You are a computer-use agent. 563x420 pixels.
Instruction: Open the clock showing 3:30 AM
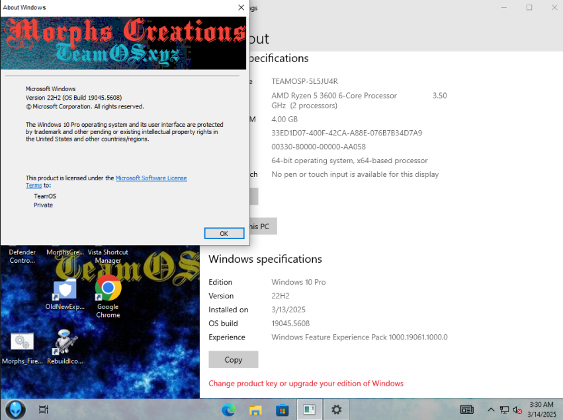[x=541, y=409]
